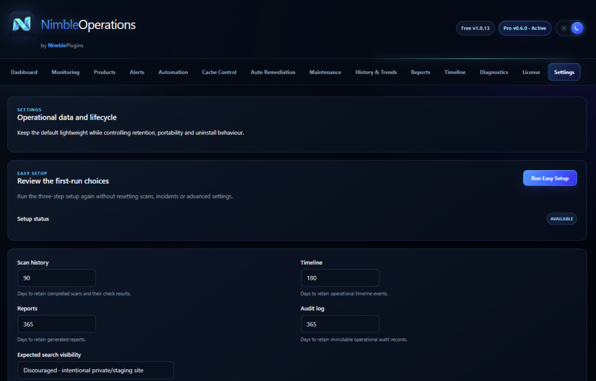
Task: Switch to light mode using sun icon
Action: [x=563, y=28]
